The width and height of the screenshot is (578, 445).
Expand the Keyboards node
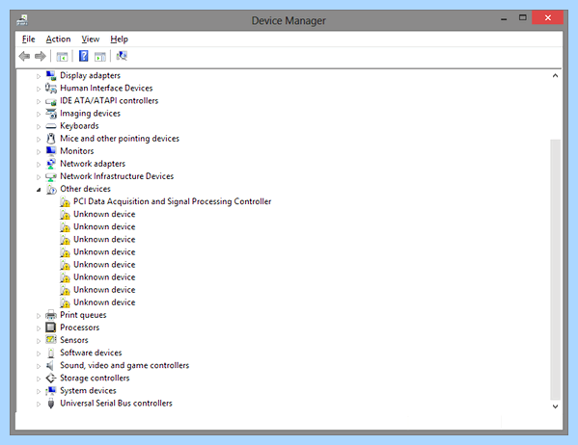(x=39, y=126)
